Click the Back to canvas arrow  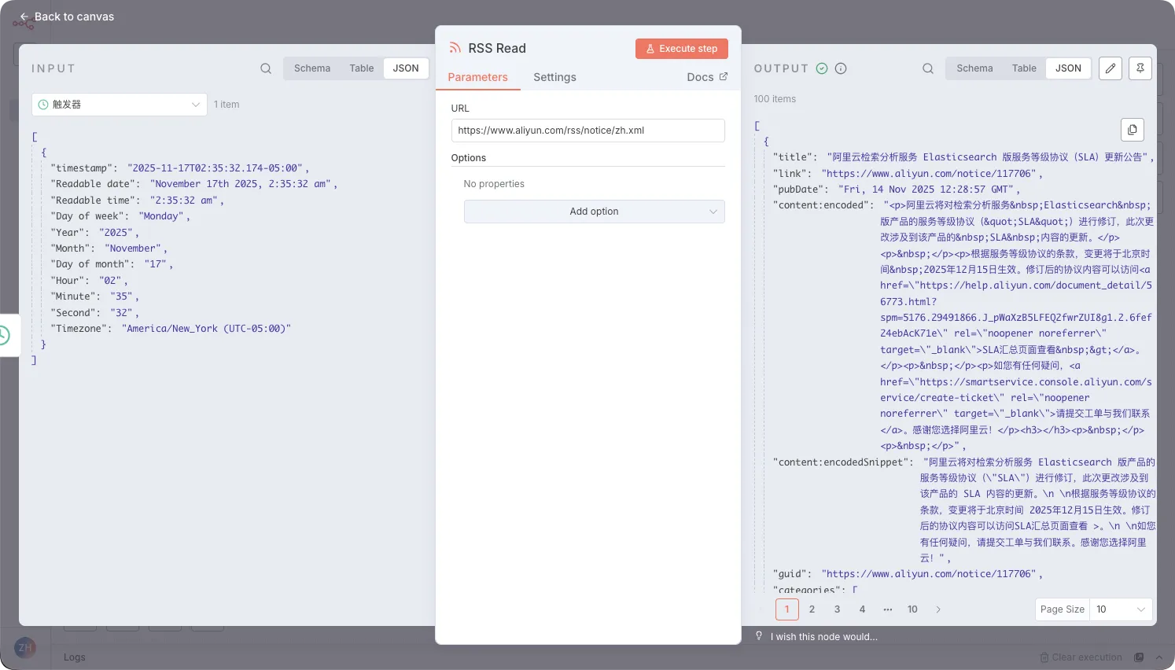(24, 17)
